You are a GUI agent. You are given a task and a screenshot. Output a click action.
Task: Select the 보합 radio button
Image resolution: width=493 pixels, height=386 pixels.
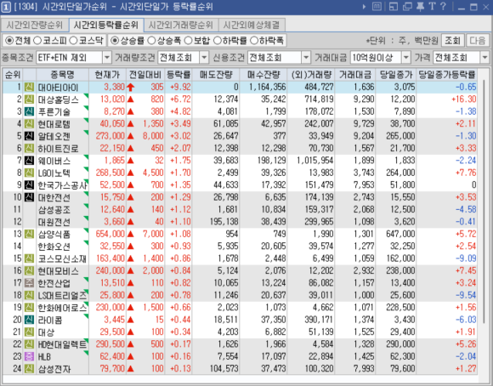189,40
